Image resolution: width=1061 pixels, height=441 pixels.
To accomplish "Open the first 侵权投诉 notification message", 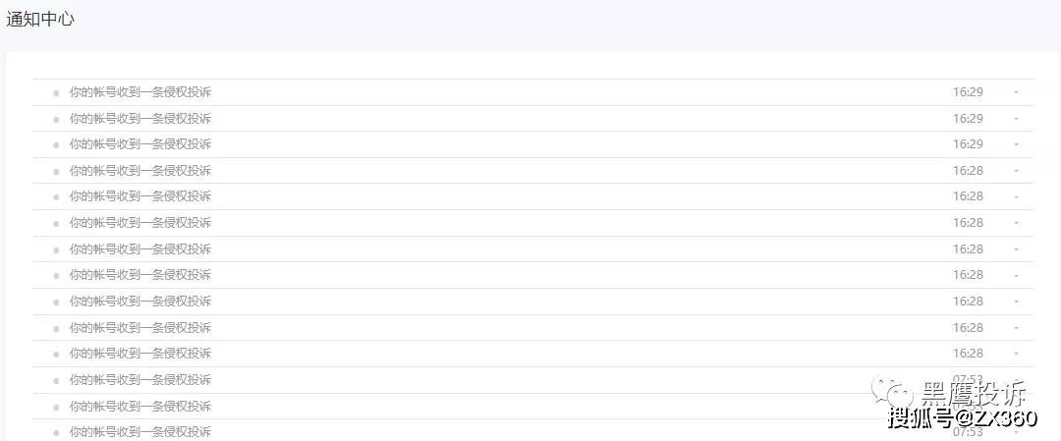I will pos(140,92).
